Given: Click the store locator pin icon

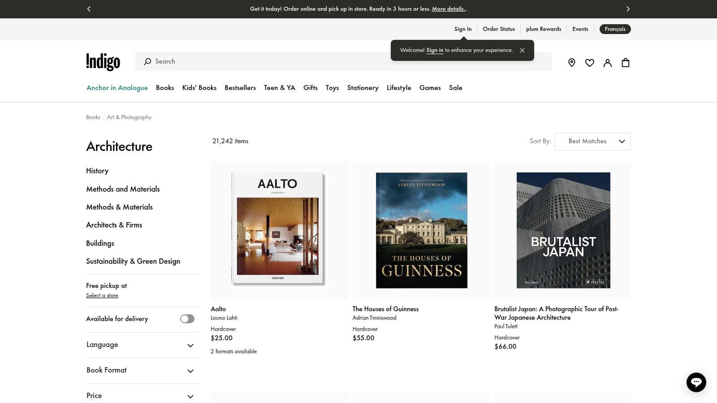Looking at the screenshot, I should pyautogui.click(x=572, y=63).
